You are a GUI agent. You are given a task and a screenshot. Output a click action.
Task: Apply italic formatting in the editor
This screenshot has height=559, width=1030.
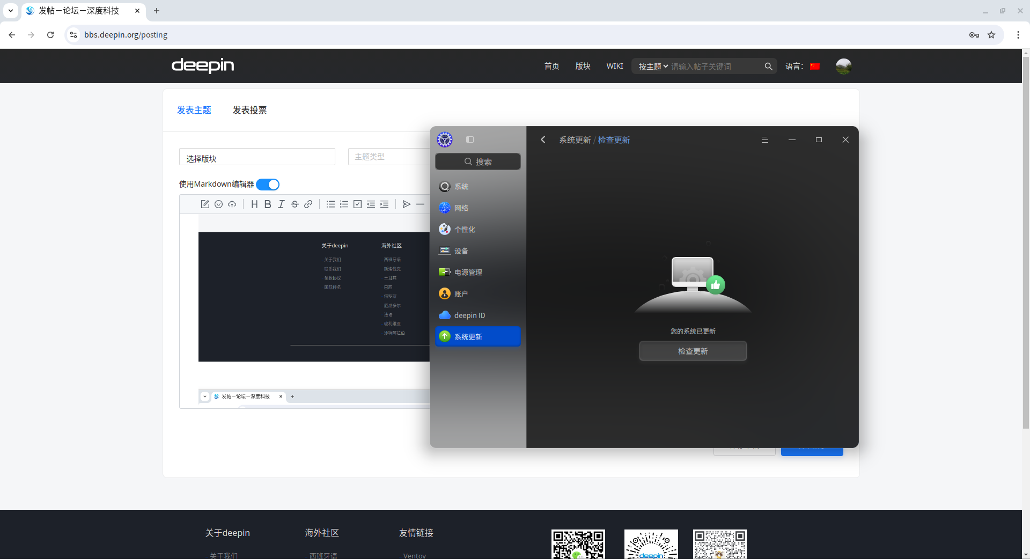pyautogui.click(x=281, y=204)
